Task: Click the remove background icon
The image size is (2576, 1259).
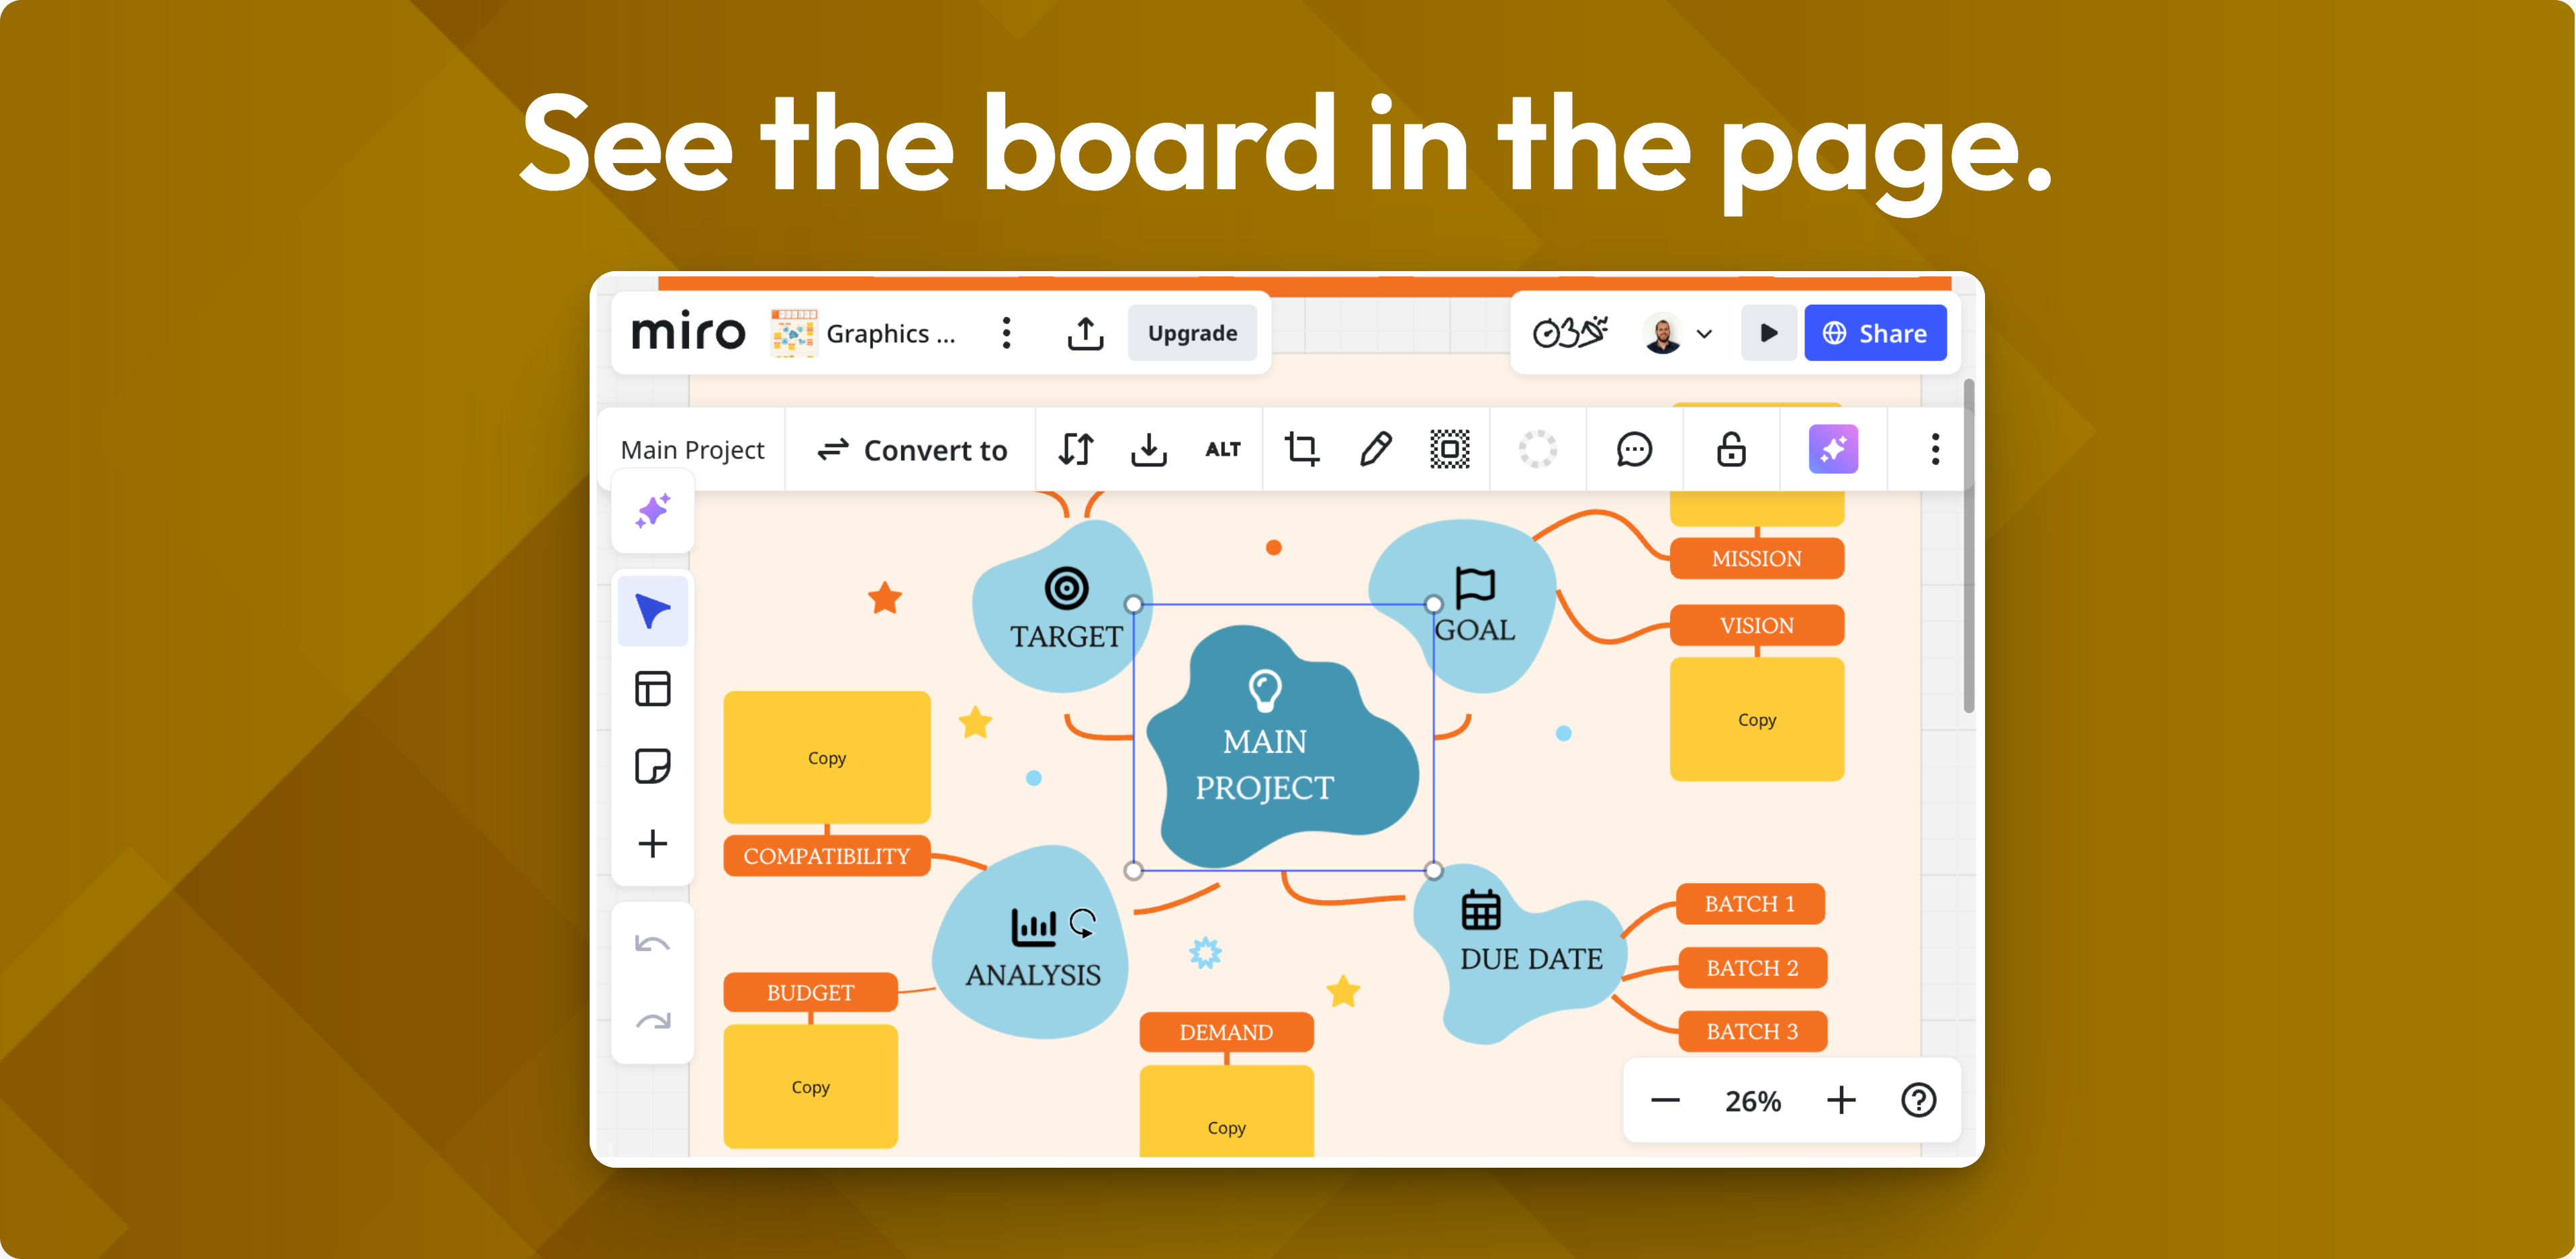Action: point(1449,450)
